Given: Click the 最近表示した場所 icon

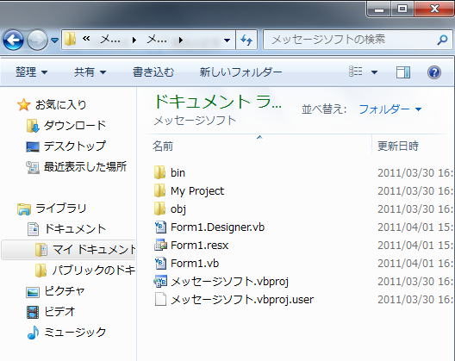Looking at the screenshot, I should (x=33, y=167).
